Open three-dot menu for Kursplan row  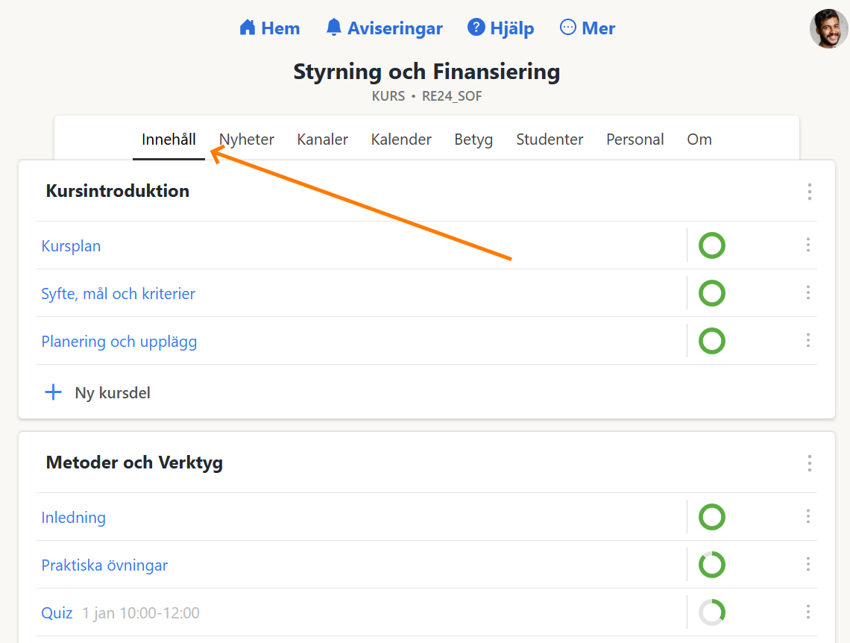coord(807,245)
